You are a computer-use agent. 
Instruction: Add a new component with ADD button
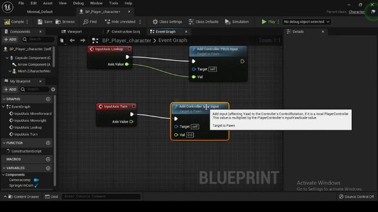[10, 39]
